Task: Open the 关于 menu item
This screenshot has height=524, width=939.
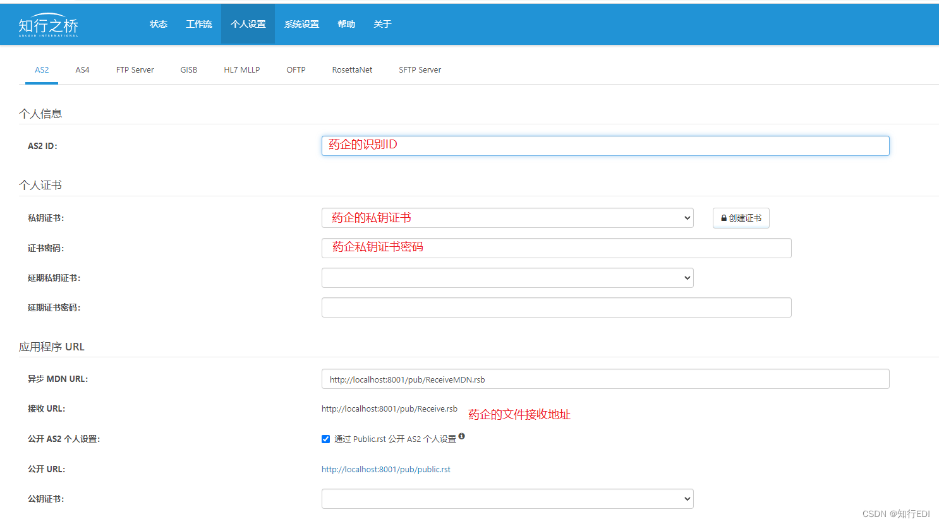Action: pos(382,25)
